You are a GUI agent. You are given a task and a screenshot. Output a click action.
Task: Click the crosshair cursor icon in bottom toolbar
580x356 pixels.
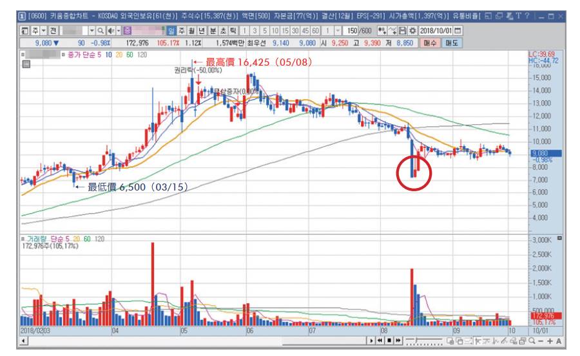click(x=478, y=341)
